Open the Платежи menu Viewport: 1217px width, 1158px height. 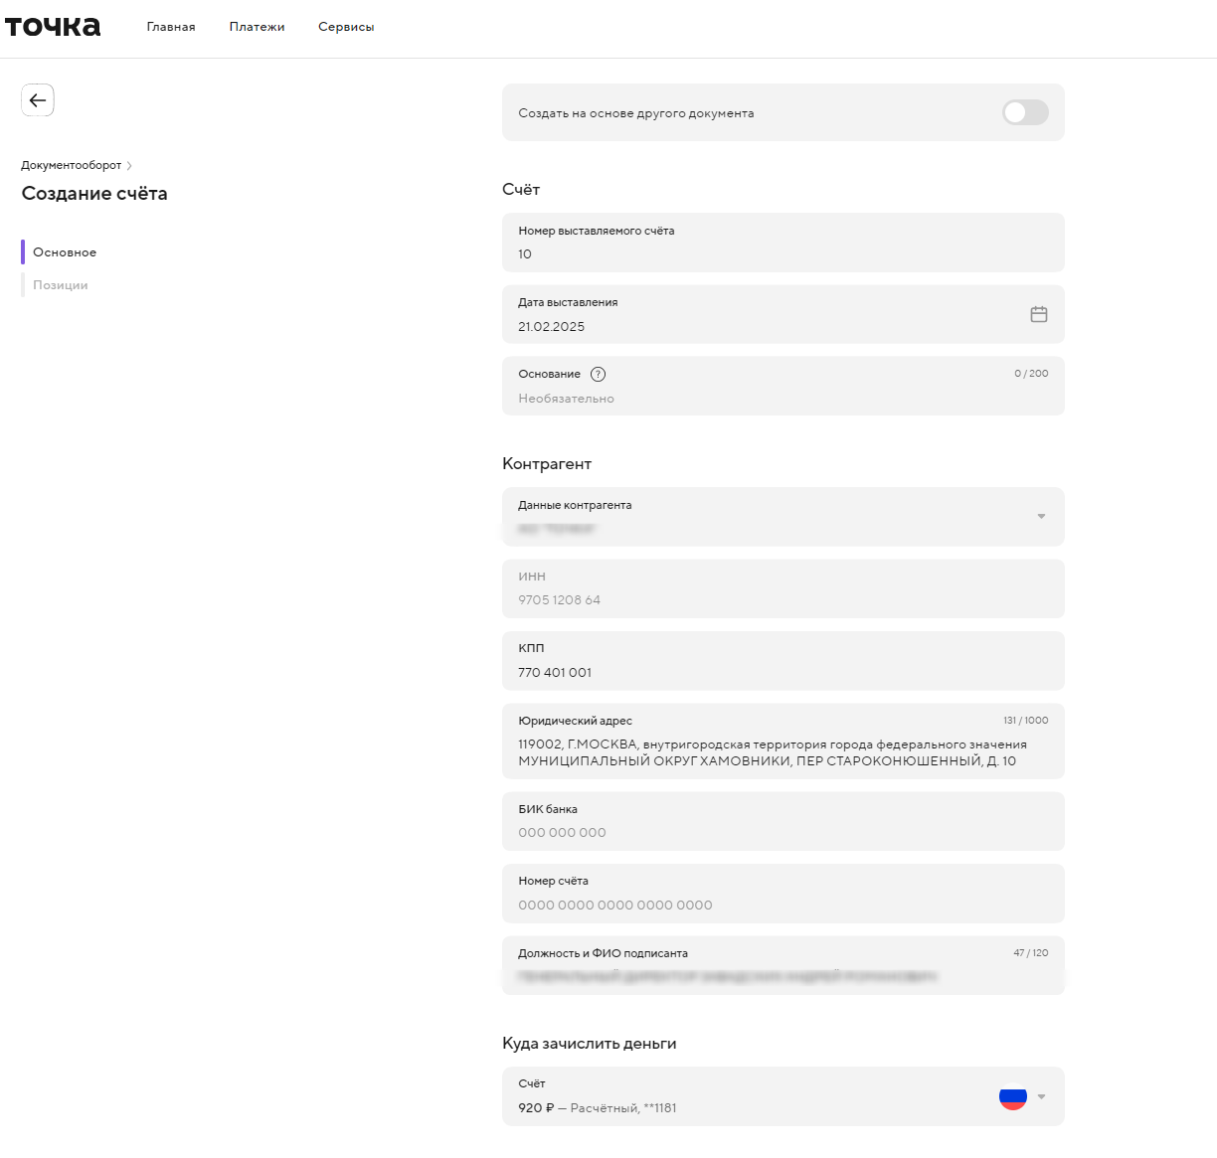(x=257, y=27)
